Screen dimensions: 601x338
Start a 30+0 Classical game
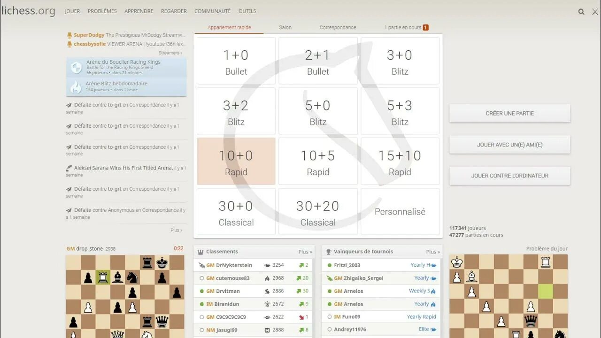click(236, 212)
